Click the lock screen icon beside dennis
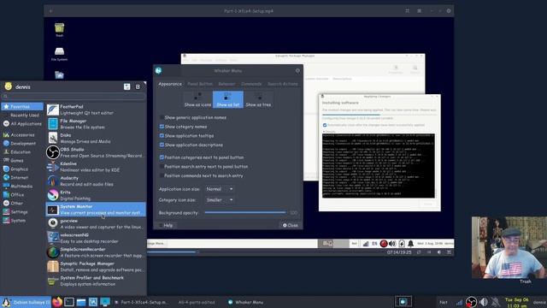 tap(127, 87)
